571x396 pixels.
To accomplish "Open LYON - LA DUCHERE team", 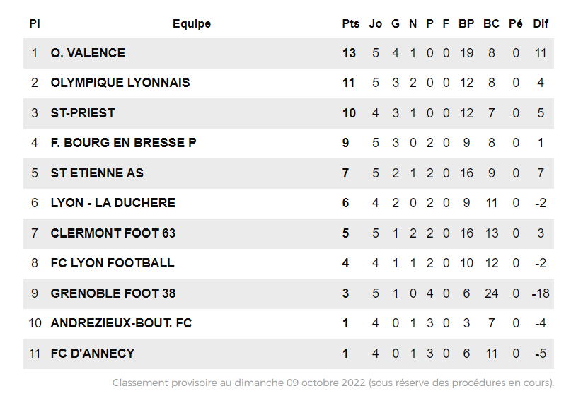I will coord(113,203).
